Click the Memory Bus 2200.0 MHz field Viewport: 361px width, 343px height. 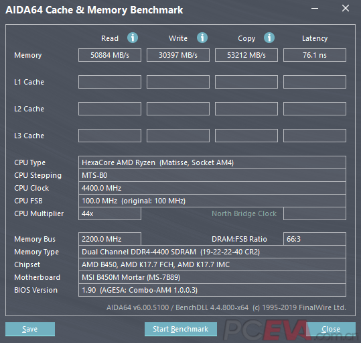tap(110, 239)
